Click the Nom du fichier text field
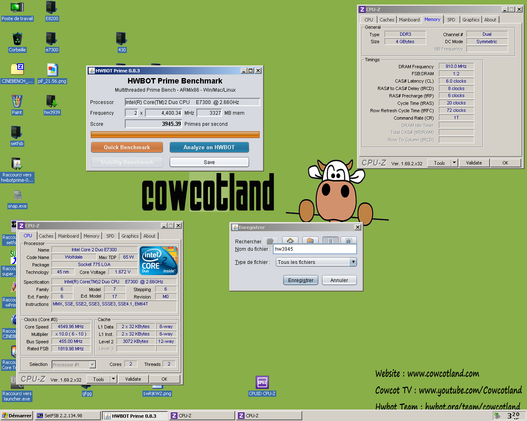 tap(315, 249)
